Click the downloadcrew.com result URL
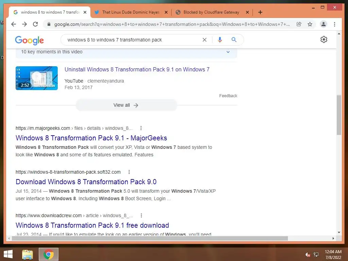Screen dimensions: 348x261 tap(74, 215)
